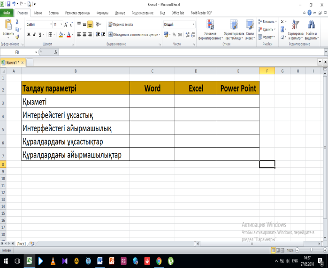The image size is (328, 268).
Task: Switch to the Вставка ribbon tab
Action: coord(53,13)
